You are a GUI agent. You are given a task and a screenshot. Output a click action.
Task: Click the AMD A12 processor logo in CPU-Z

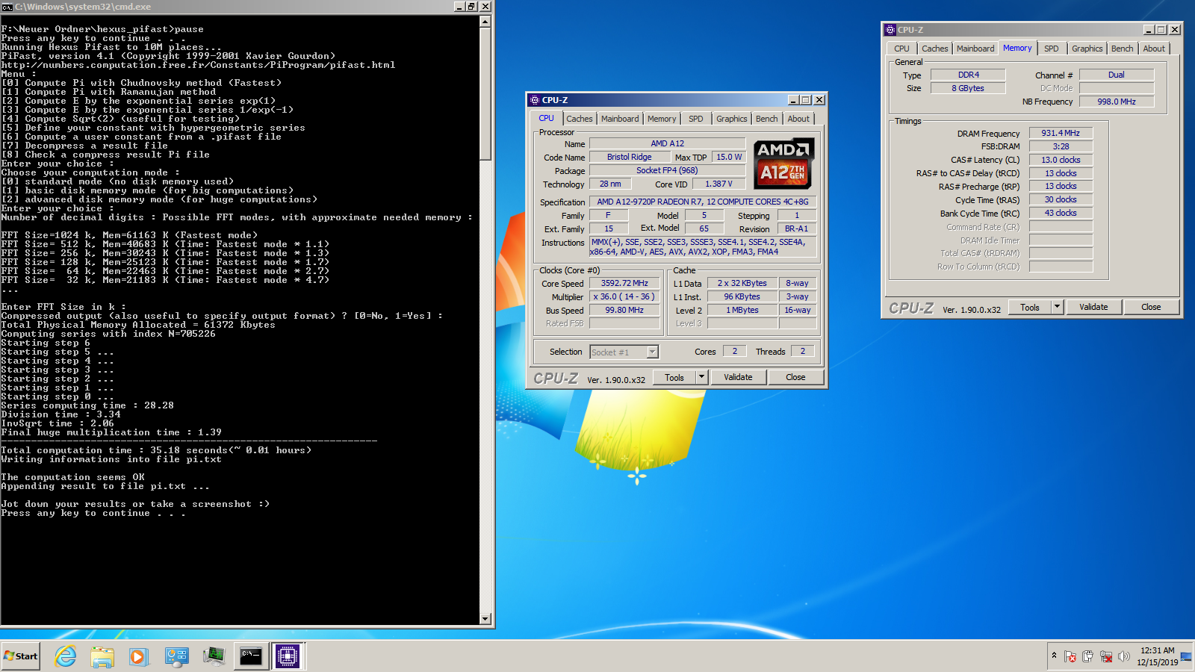[x=783, y=164]
